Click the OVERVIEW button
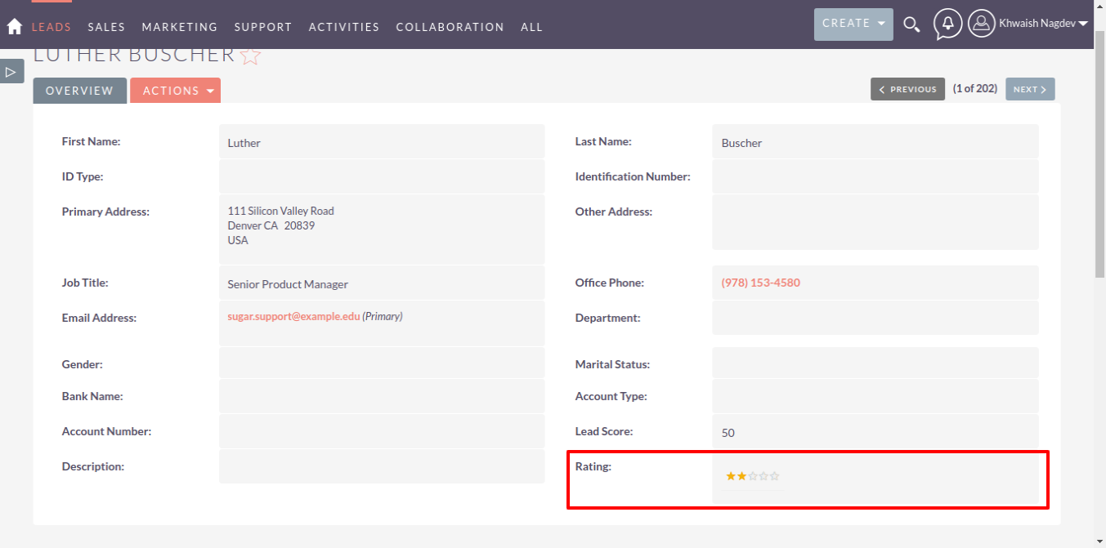This screenshot has height=548, width=1106. coord(79,91)
